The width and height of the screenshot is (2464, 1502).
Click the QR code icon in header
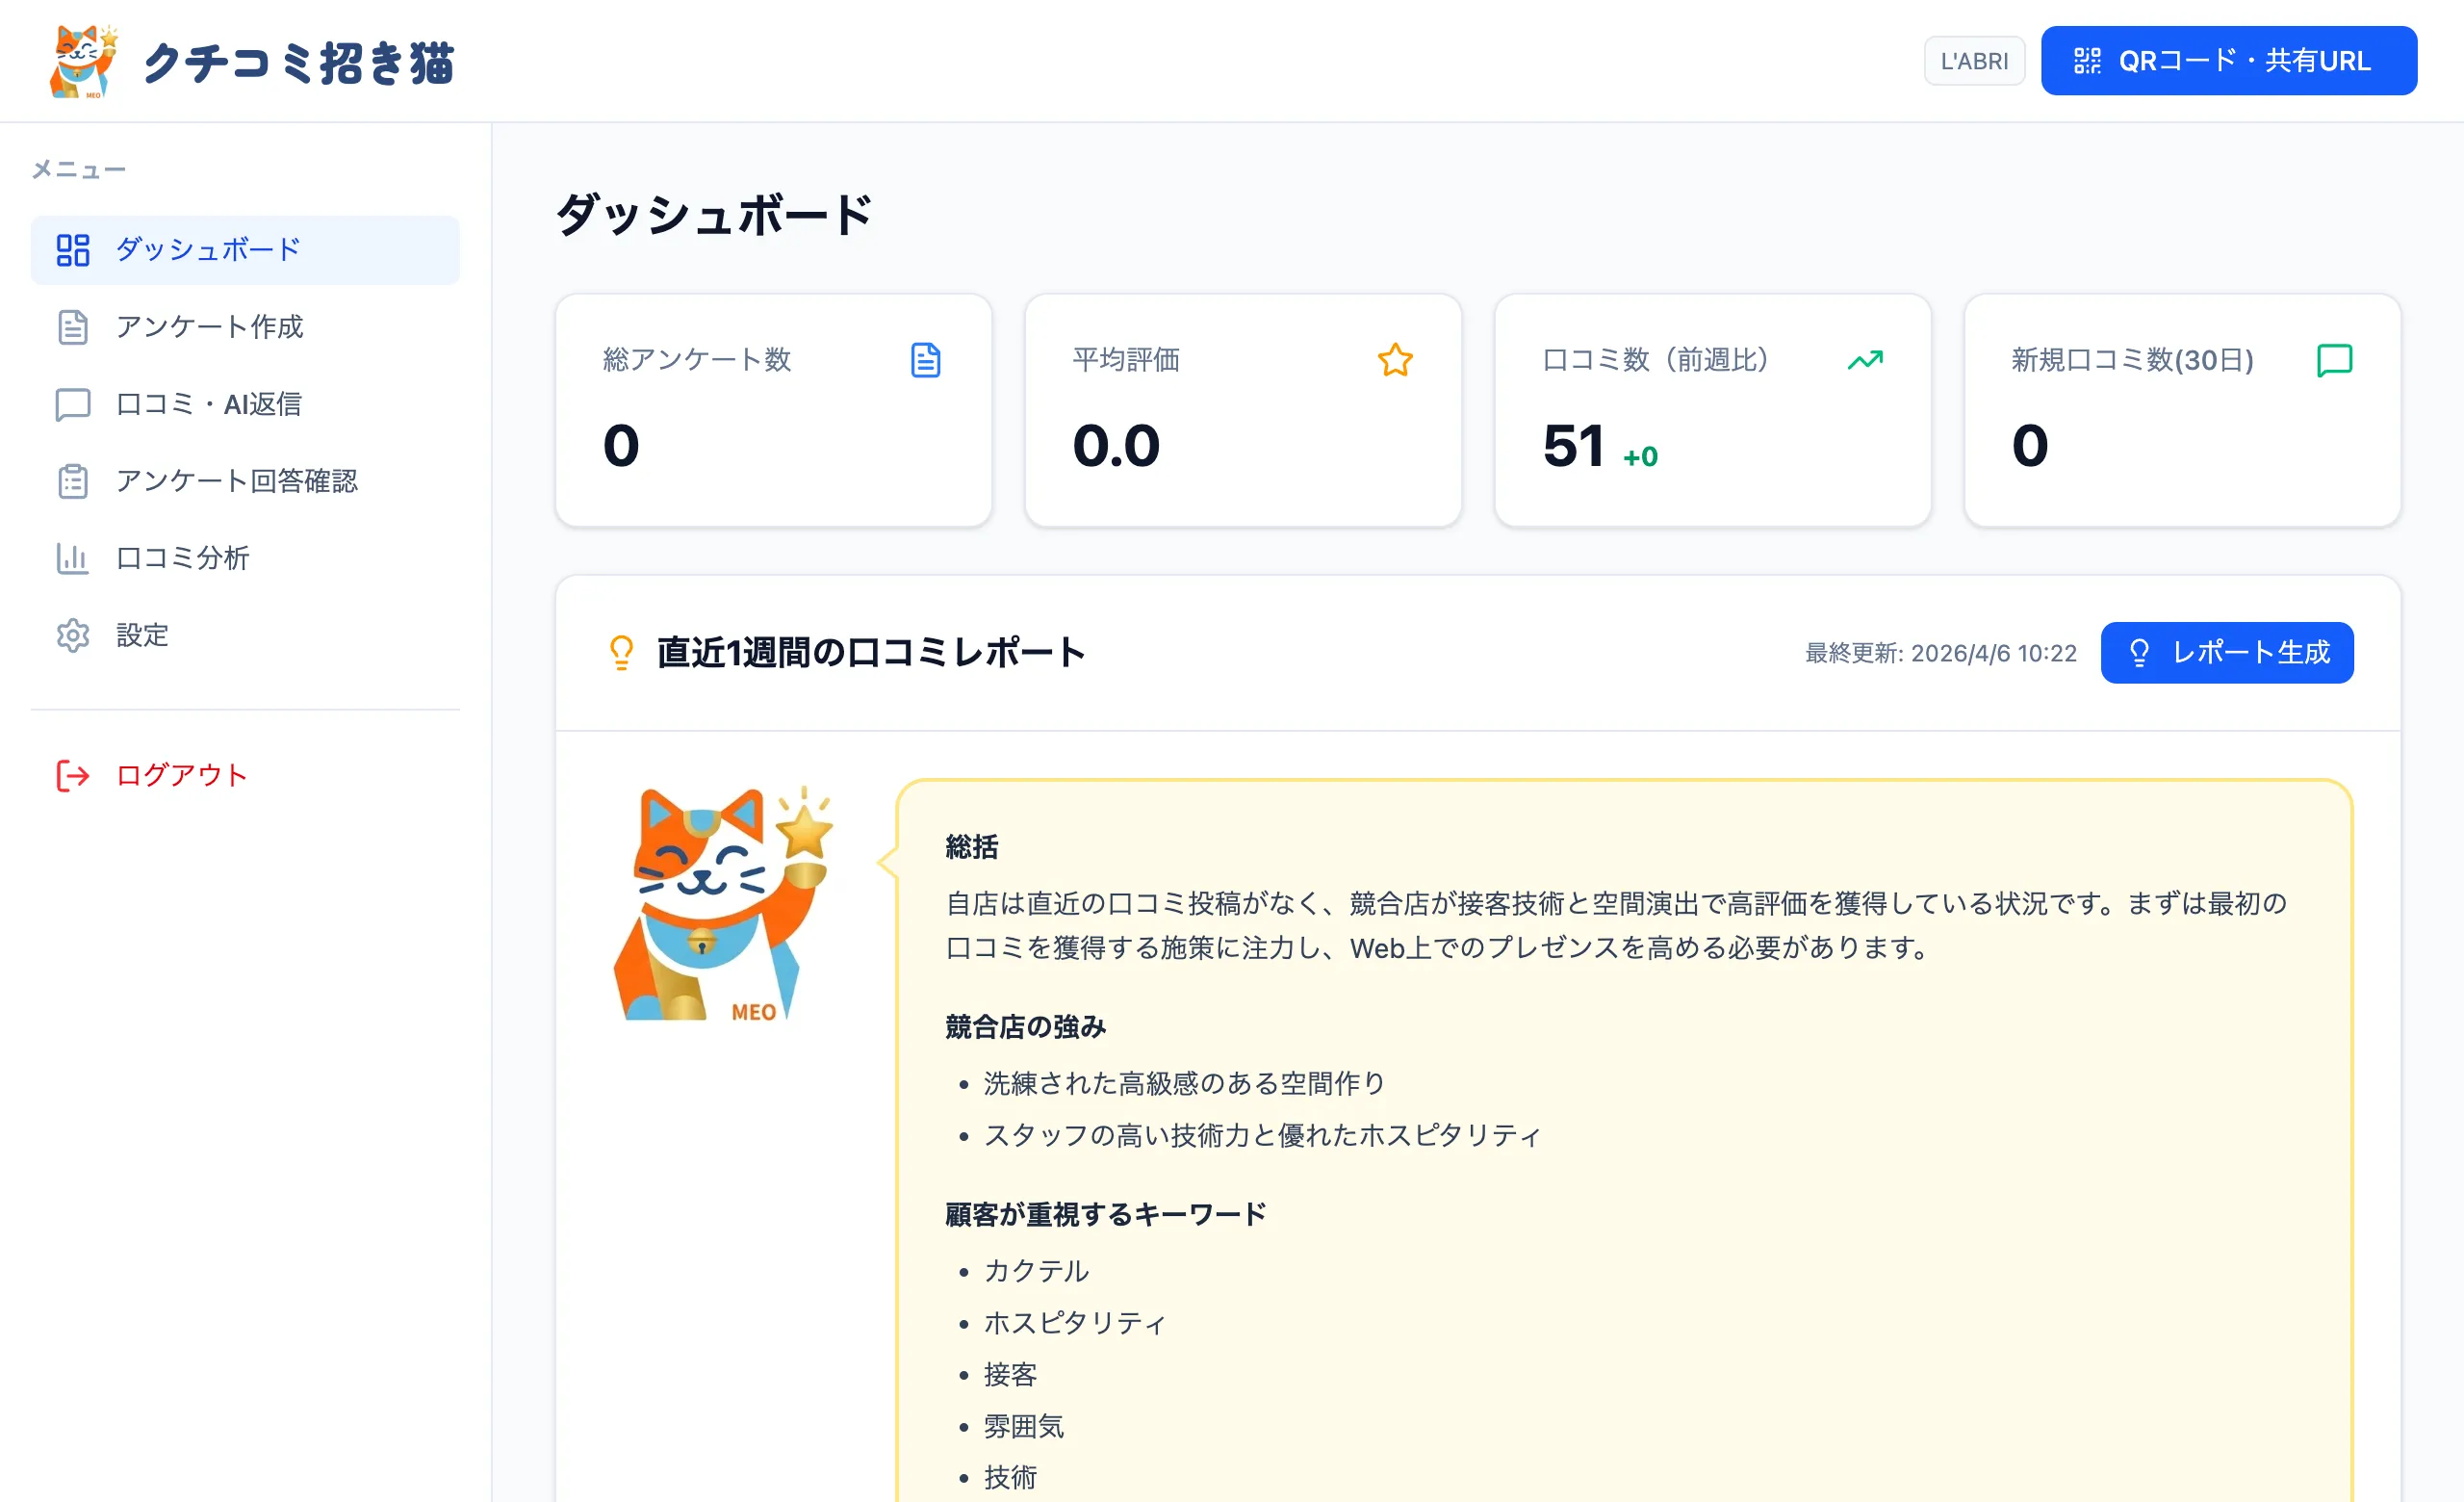[2089, 60]
